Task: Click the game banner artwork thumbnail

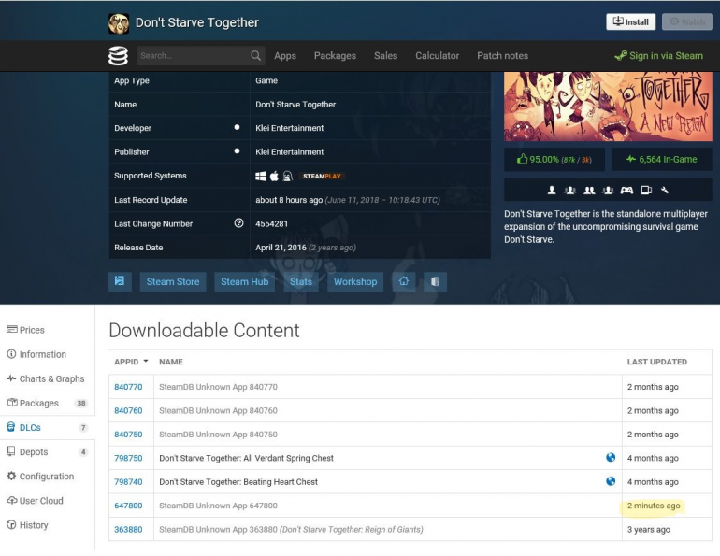Action: coord(608,107)
